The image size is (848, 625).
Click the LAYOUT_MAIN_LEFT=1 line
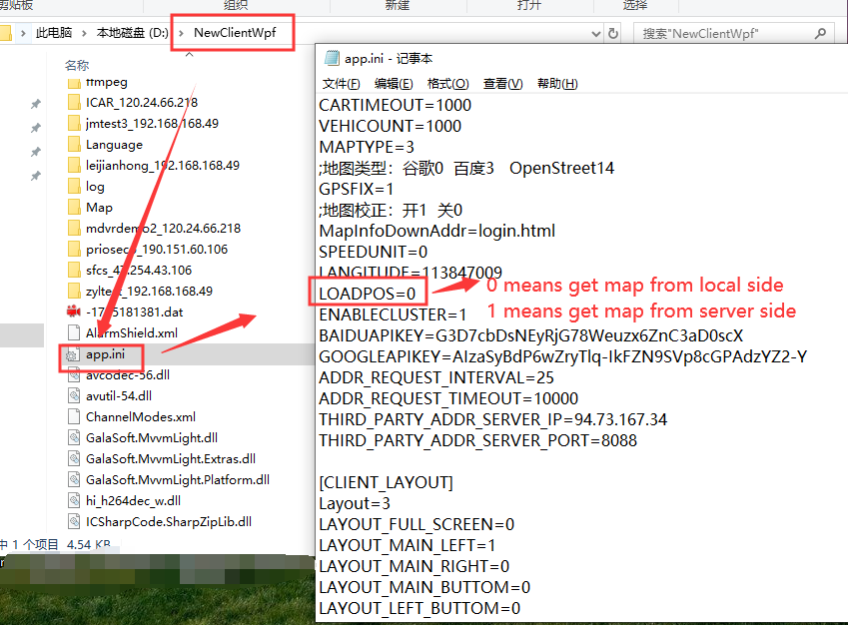(408, 545)
